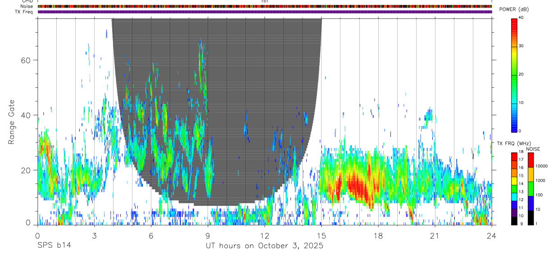Viewport: 553px width, 255px height.
Task: Click the red top segment of the NOISE colorbar
Action: 530,160
